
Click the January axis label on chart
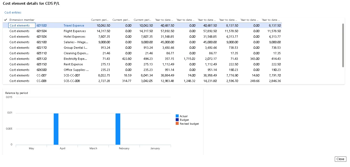[x=155, y=148]
